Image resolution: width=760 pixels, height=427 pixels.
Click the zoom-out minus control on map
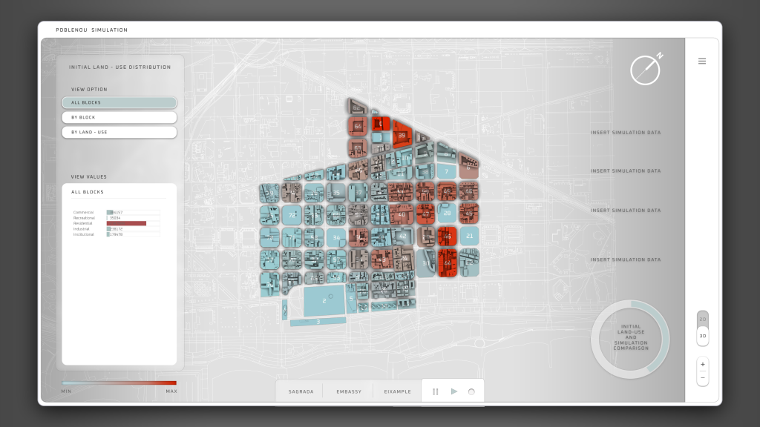pos(702,379)
